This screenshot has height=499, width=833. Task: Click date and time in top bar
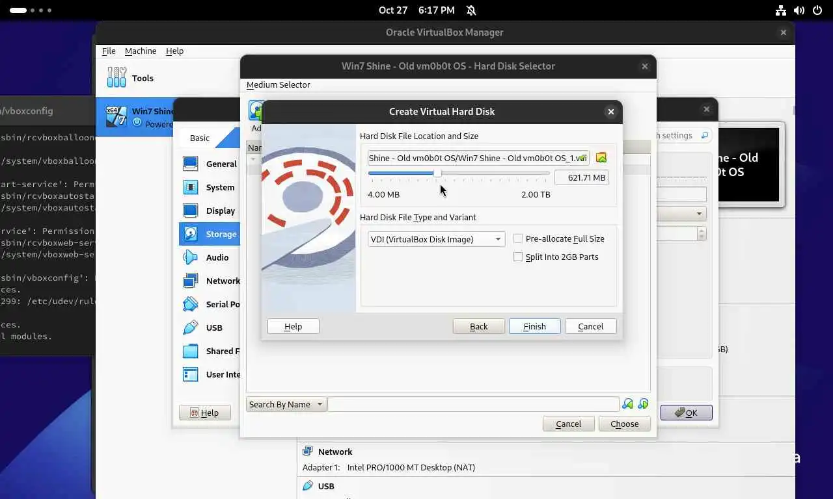coord(416,10)
